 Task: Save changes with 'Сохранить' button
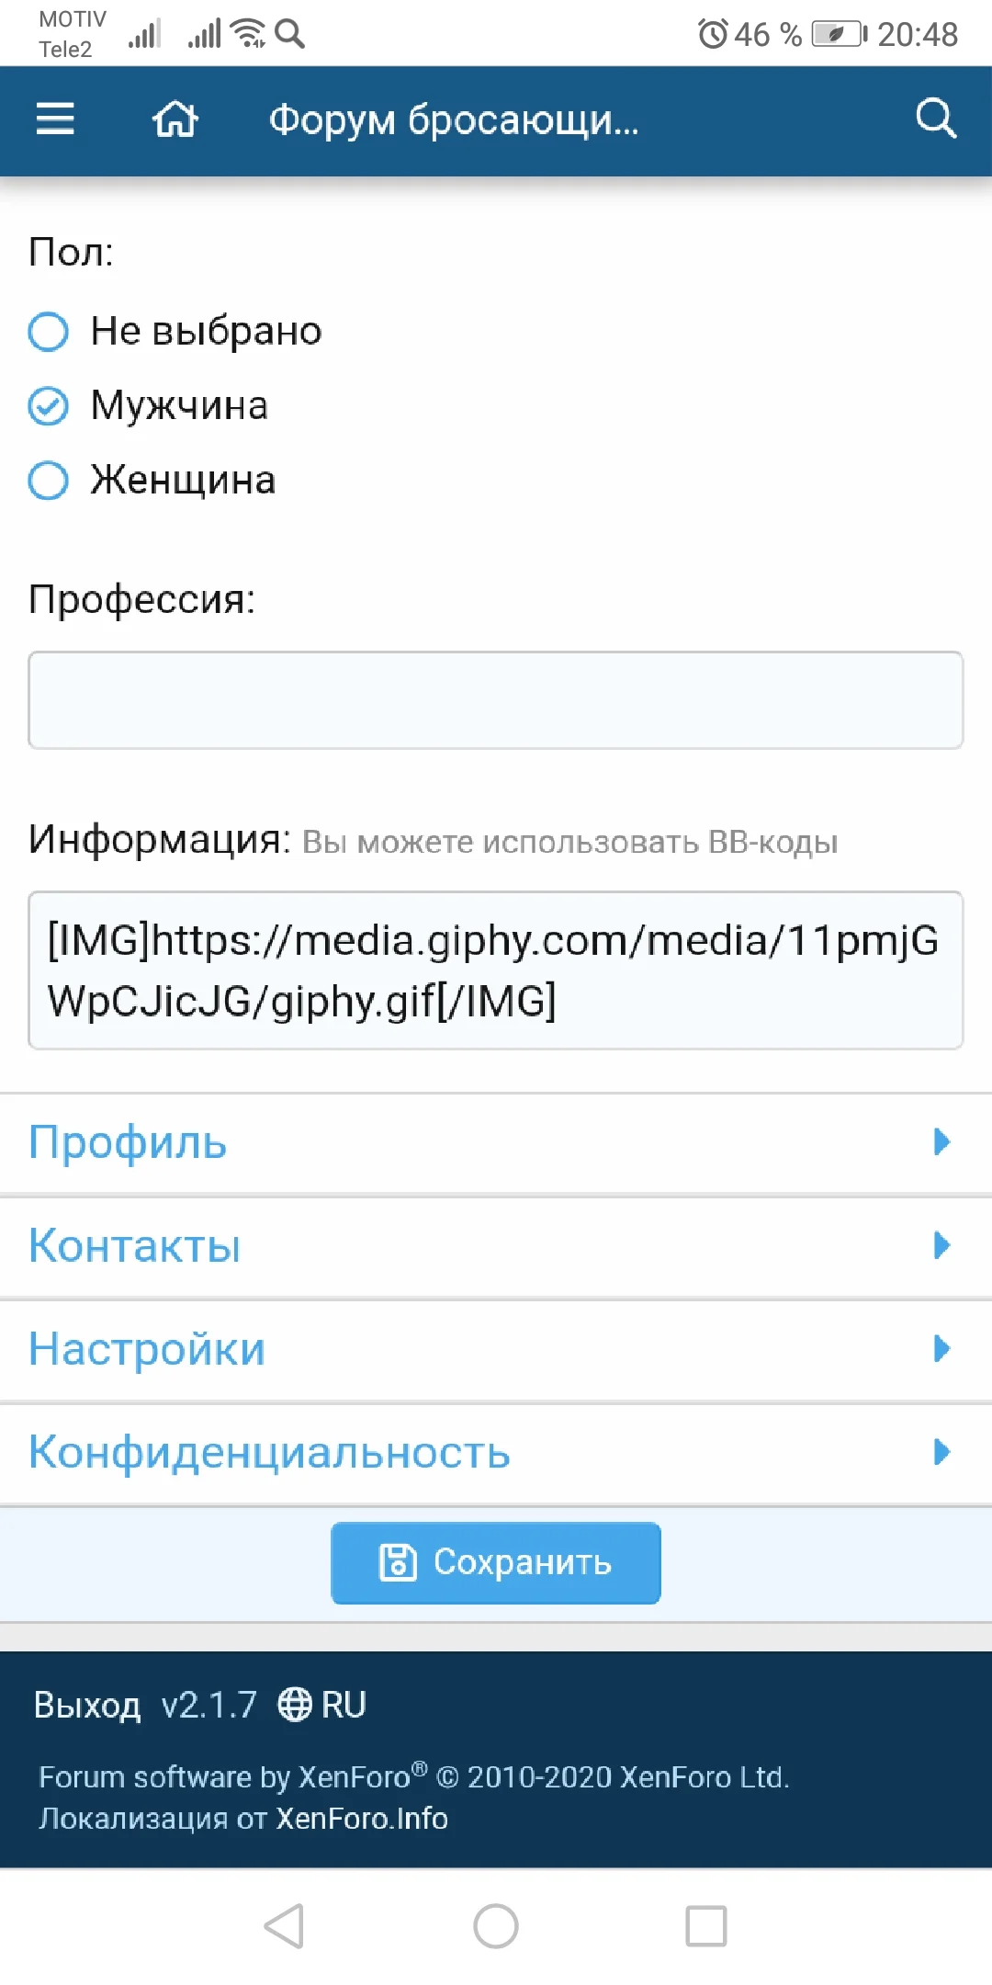point(496,1562)
